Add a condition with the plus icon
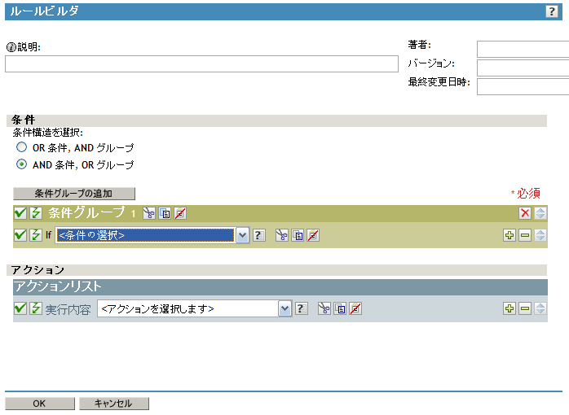The width and height of the screenshot is (569, 415). point(509,235)
